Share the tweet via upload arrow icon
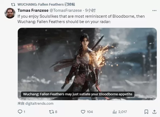This screenshot has height=117, width=160. click(154, 112)
